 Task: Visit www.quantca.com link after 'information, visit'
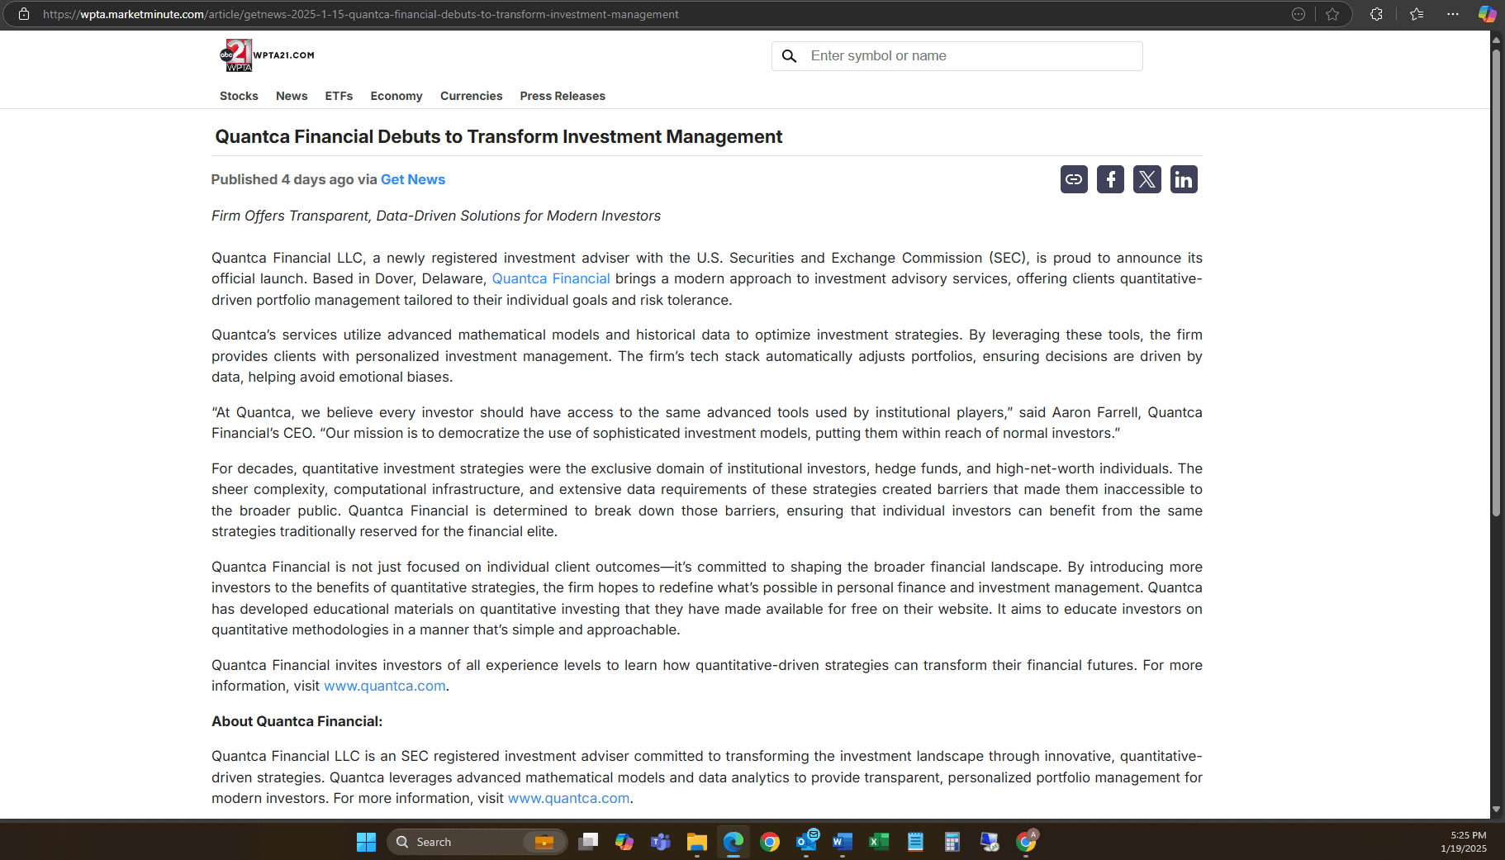coord(385,686)
